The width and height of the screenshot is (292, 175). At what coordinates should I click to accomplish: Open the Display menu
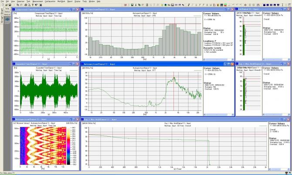coord(77,2)
